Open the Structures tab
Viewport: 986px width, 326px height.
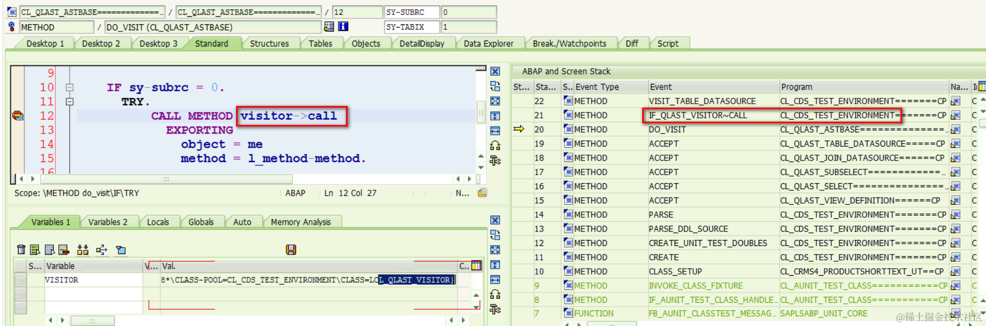(269, 43)
